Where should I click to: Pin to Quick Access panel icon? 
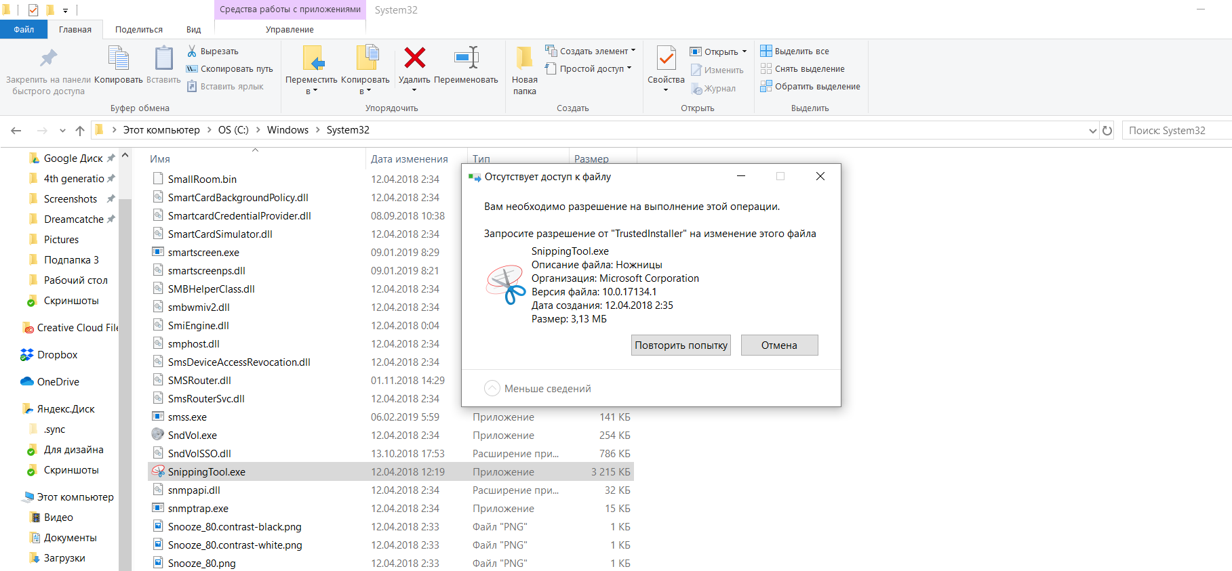point(48,58)
